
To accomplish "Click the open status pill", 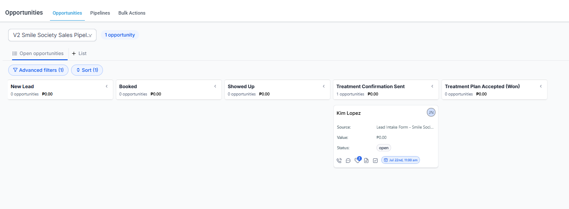I will (x=384, y=148).
